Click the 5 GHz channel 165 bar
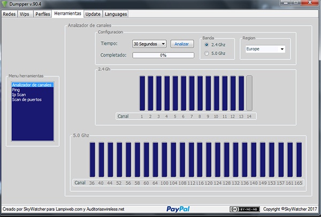Screen dimensions: 321x217 299,160
